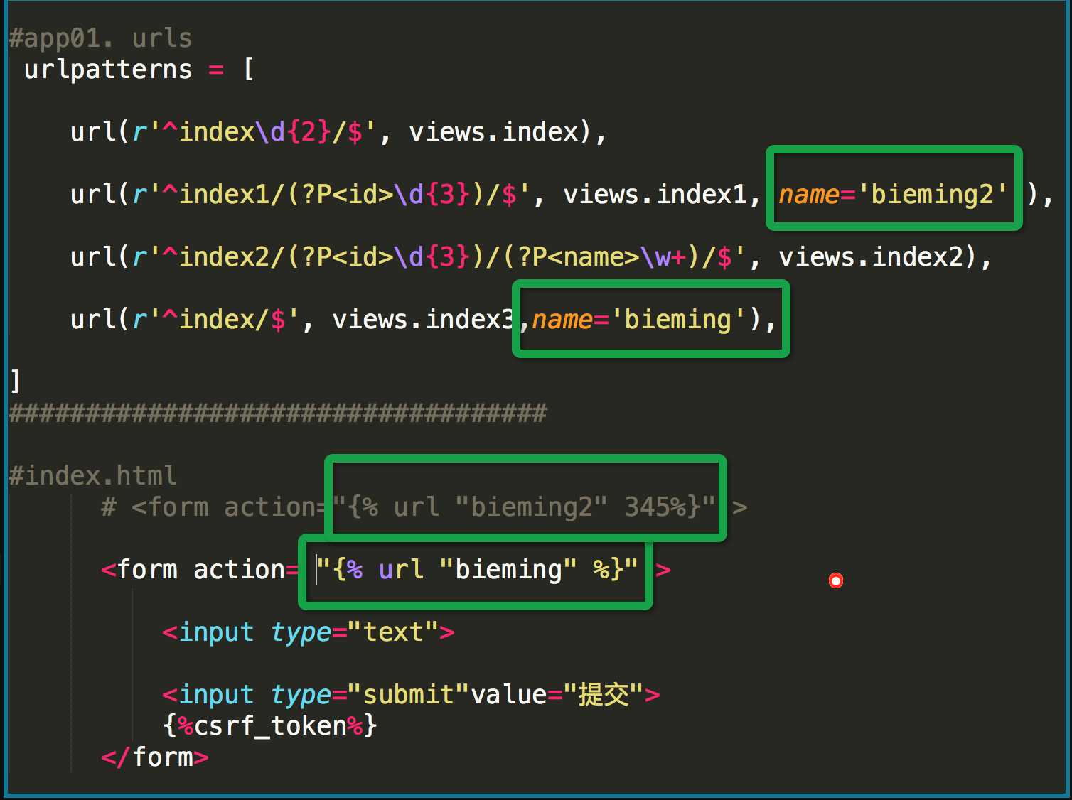Click the '#index.html' comment line
The width and height of the screenshot is (1072, 800).
92,475
